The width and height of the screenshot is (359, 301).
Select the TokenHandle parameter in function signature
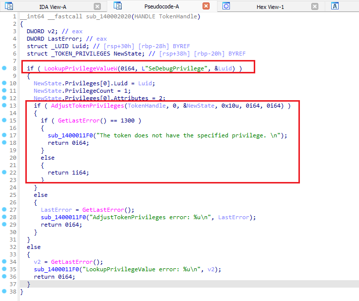tap(178, 16)
